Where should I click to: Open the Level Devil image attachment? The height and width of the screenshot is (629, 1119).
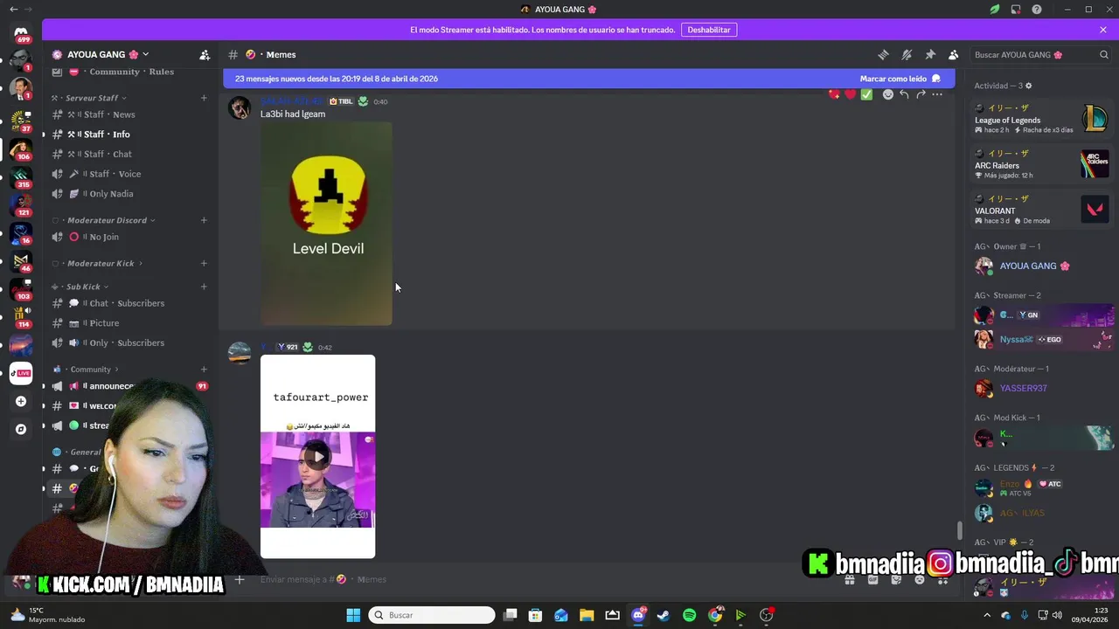coord(326,224)
